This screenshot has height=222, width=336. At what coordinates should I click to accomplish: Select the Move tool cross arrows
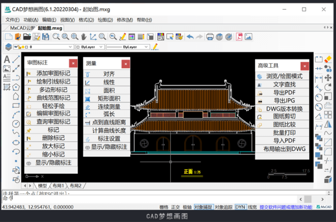(x=328, y=78)
